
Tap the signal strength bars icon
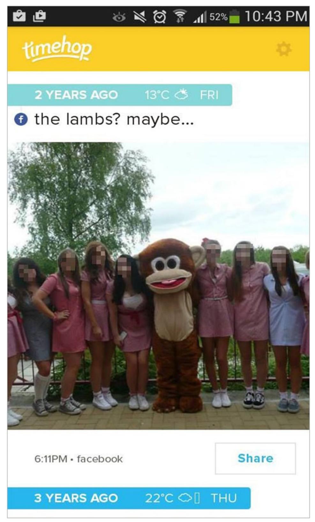coord(200,17)
